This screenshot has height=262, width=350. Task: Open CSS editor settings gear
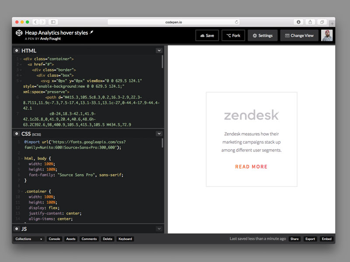[x=17, y=134]
